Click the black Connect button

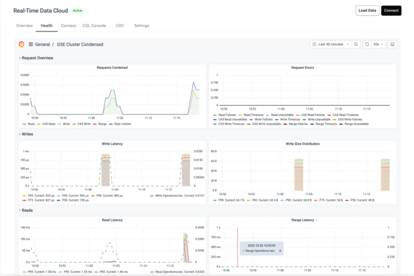tap(391, 11)
